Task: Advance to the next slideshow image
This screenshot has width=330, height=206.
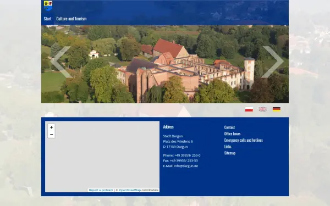Action: pos(273,62)
